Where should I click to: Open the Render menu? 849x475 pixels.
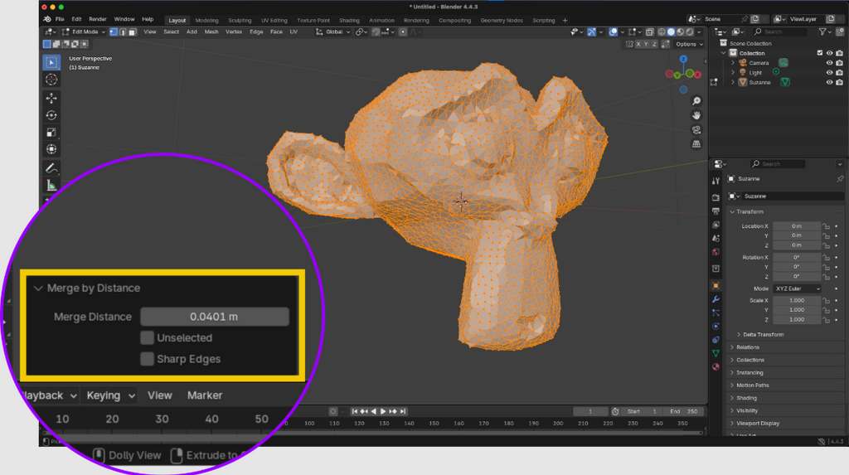point(98,20)
